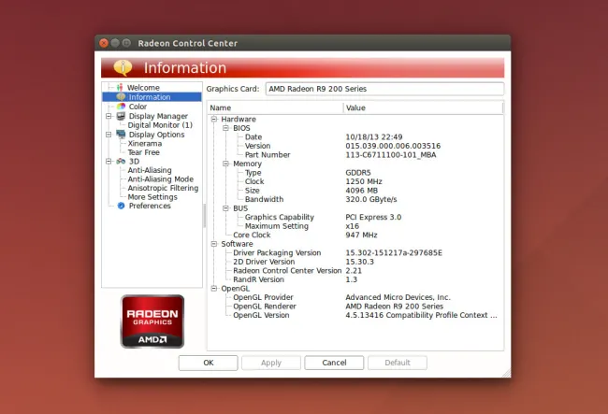This screenshot has height=414, width=608.
Task: Collapse the Memory section expander
Action: pyautogui.click(x=225, y=164)
